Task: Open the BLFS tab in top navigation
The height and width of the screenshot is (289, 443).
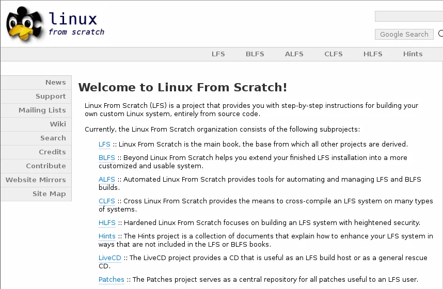Action: [x=255, y=54]
